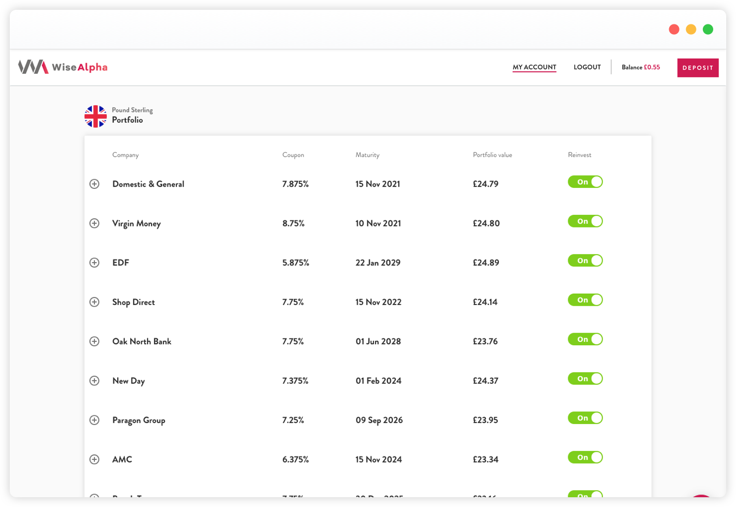Click the AMC company name
This screenshot has height=507, width=736.
122,459
